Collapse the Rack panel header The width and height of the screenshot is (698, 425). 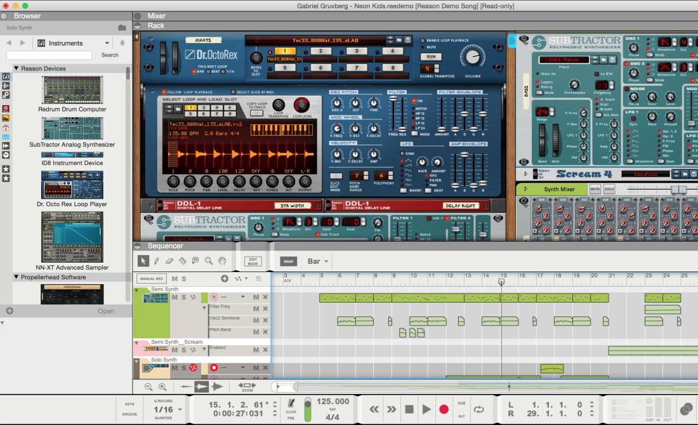pyautogui.click(x=138, y=26)
